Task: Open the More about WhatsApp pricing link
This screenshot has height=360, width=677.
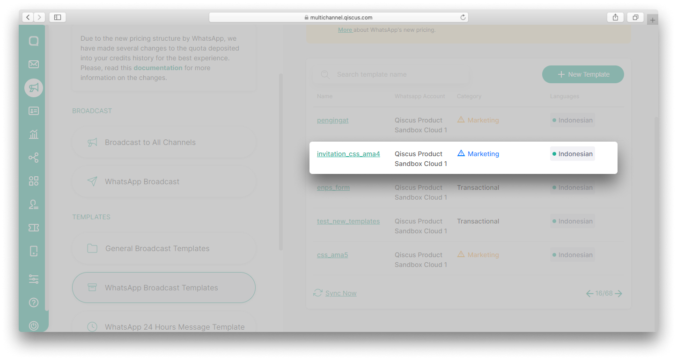Action: [x=345, y=30]
